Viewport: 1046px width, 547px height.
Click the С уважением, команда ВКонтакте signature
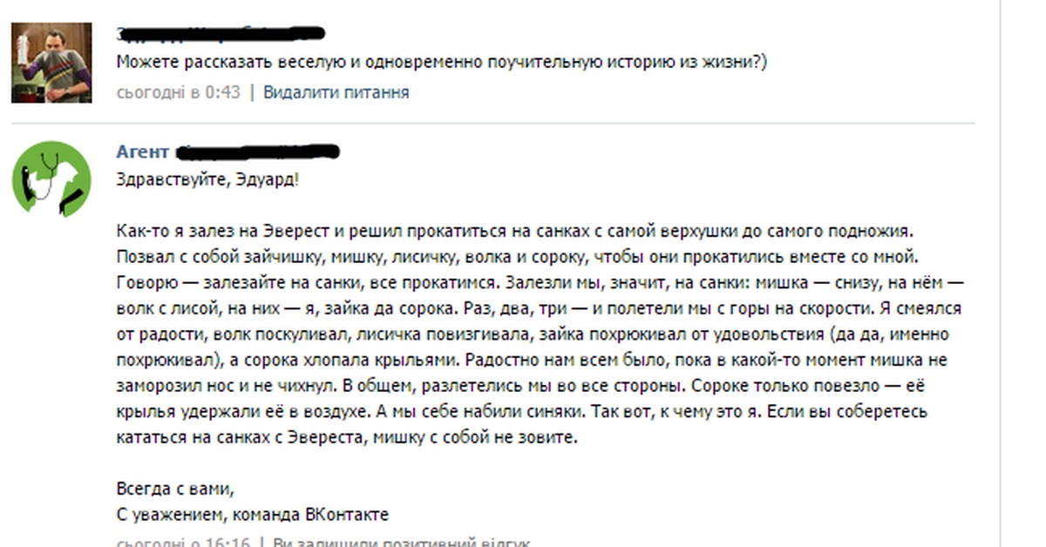point(253,515)
